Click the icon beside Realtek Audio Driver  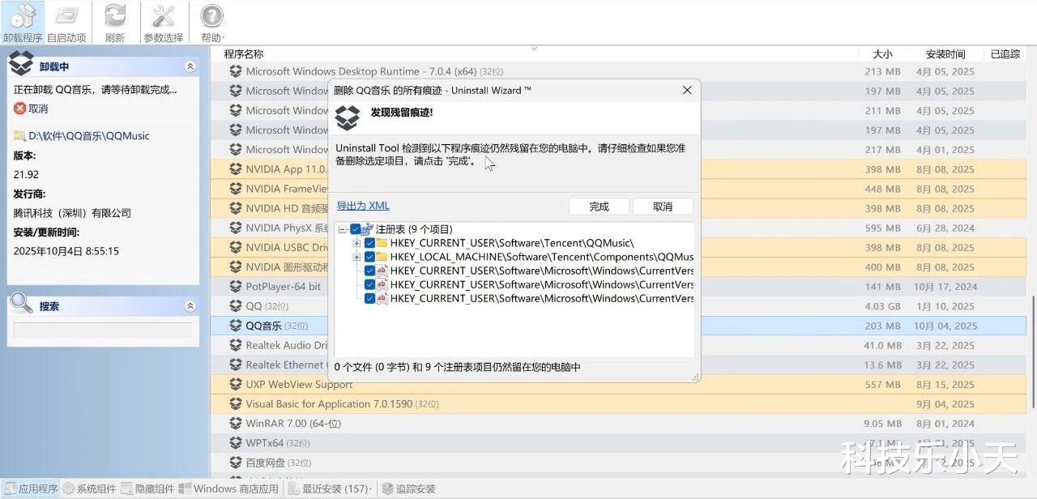236,345
